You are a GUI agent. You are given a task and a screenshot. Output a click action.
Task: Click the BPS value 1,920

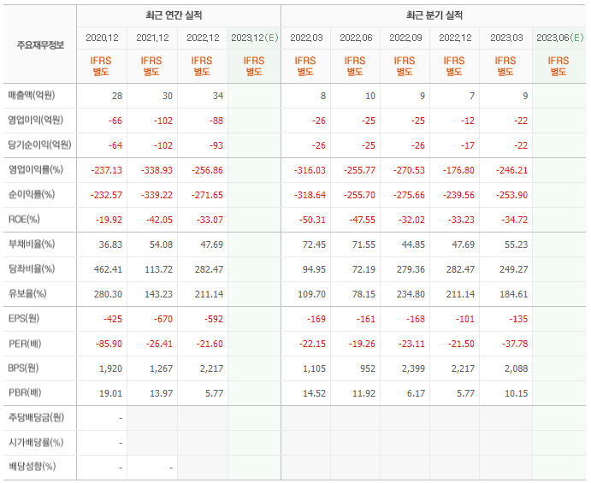(x=111, y=368)
